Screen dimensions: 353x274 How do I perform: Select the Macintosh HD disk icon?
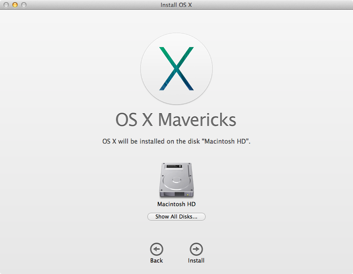176,181
